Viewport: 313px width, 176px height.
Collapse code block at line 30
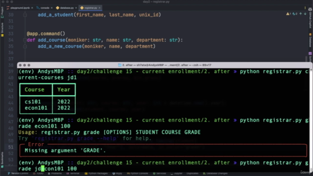[25, 15]
